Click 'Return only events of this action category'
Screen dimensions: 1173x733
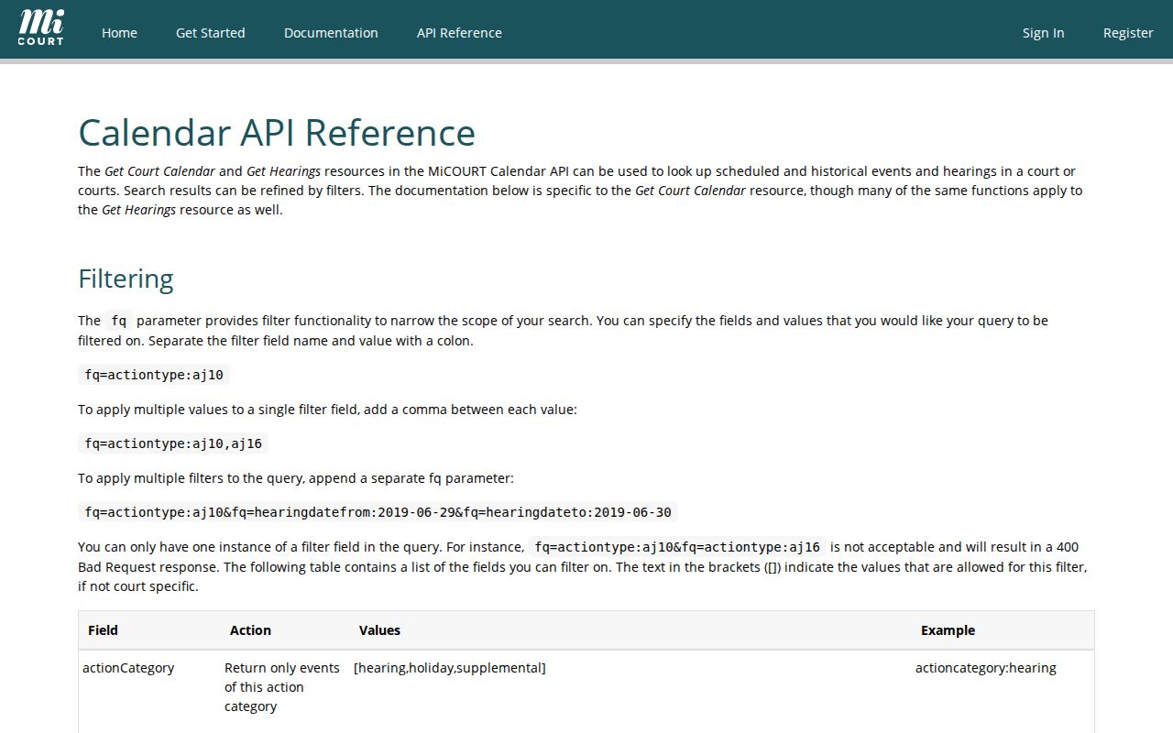click(x=282, y=687)
